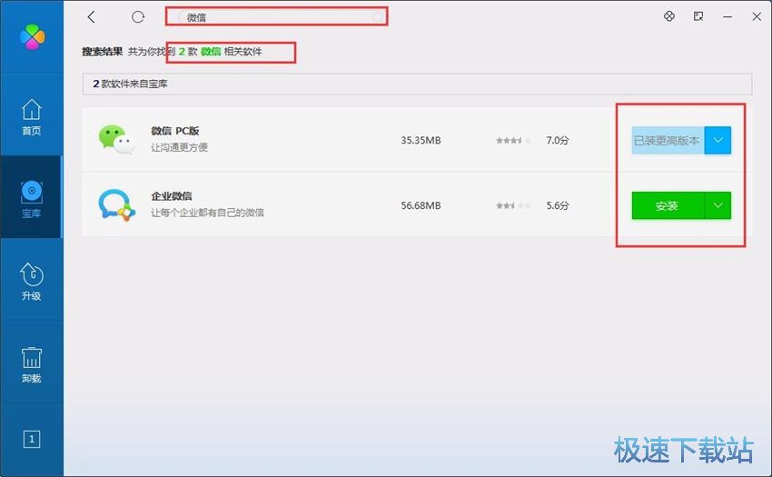Click the 让每个企业都有自己的微信 description
772x477 pixels.
pos(207,213)
